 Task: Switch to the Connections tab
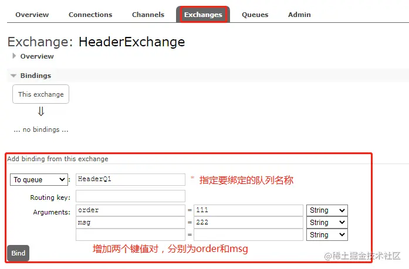coord(90,15)
